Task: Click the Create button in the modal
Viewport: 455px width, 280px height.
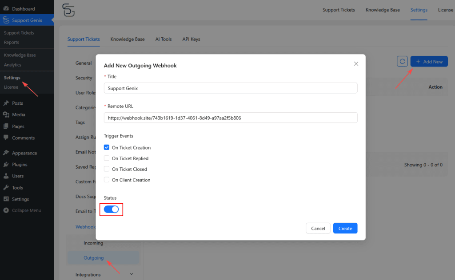Action: (x=345, y=228)
